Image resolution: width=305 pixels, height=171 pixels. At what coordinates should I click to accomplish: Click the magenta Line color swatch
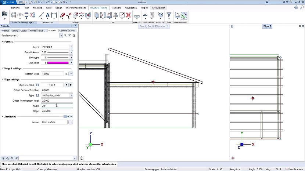55,63
